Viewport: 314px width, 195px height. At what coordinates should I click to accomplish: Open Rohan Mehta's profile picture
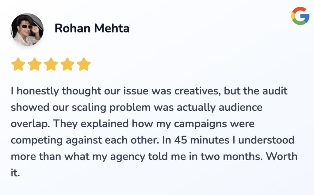pos(27,29)
